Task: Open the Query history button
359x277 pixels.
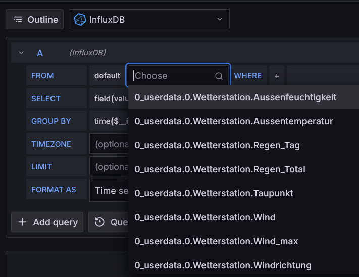Action: 109,222
